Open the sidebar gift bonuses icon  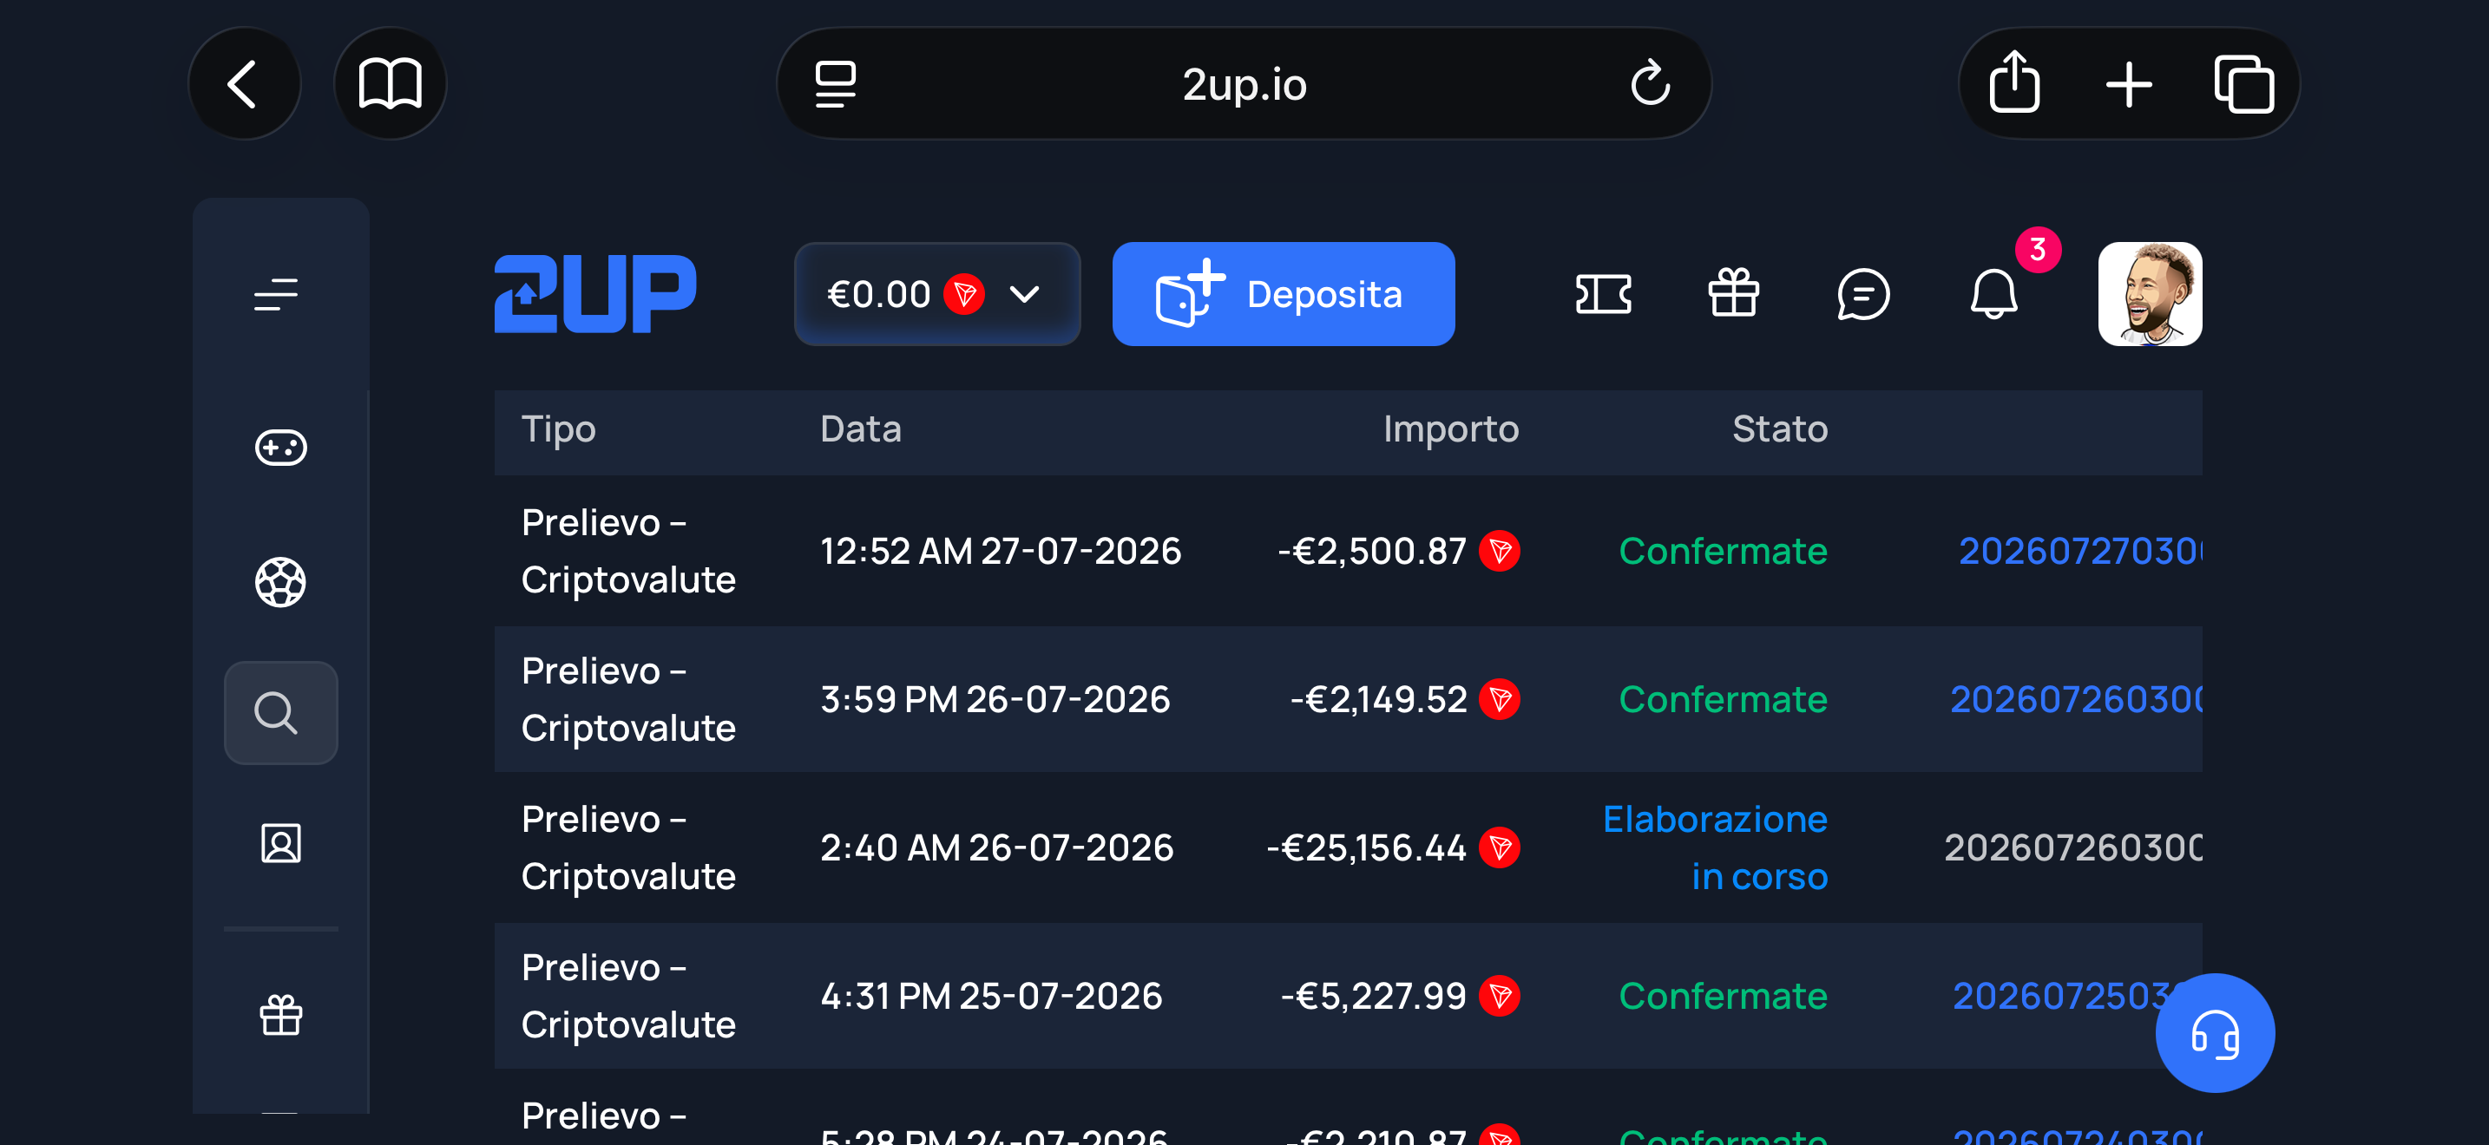pos(280,1015)
